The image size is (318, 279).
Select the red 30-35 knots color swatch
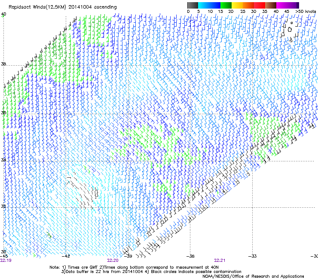(x=260, y=5)
